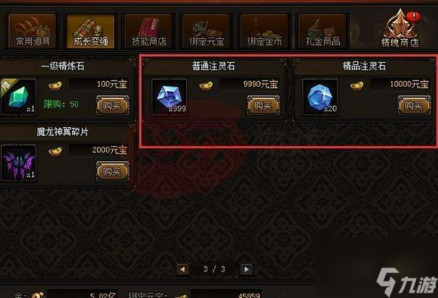Select the 礼金商品 tab
Image resolution: width=438 pixels, height=298 pixels.
322,31
